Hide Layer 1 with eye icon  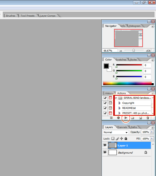click(105, 145)
